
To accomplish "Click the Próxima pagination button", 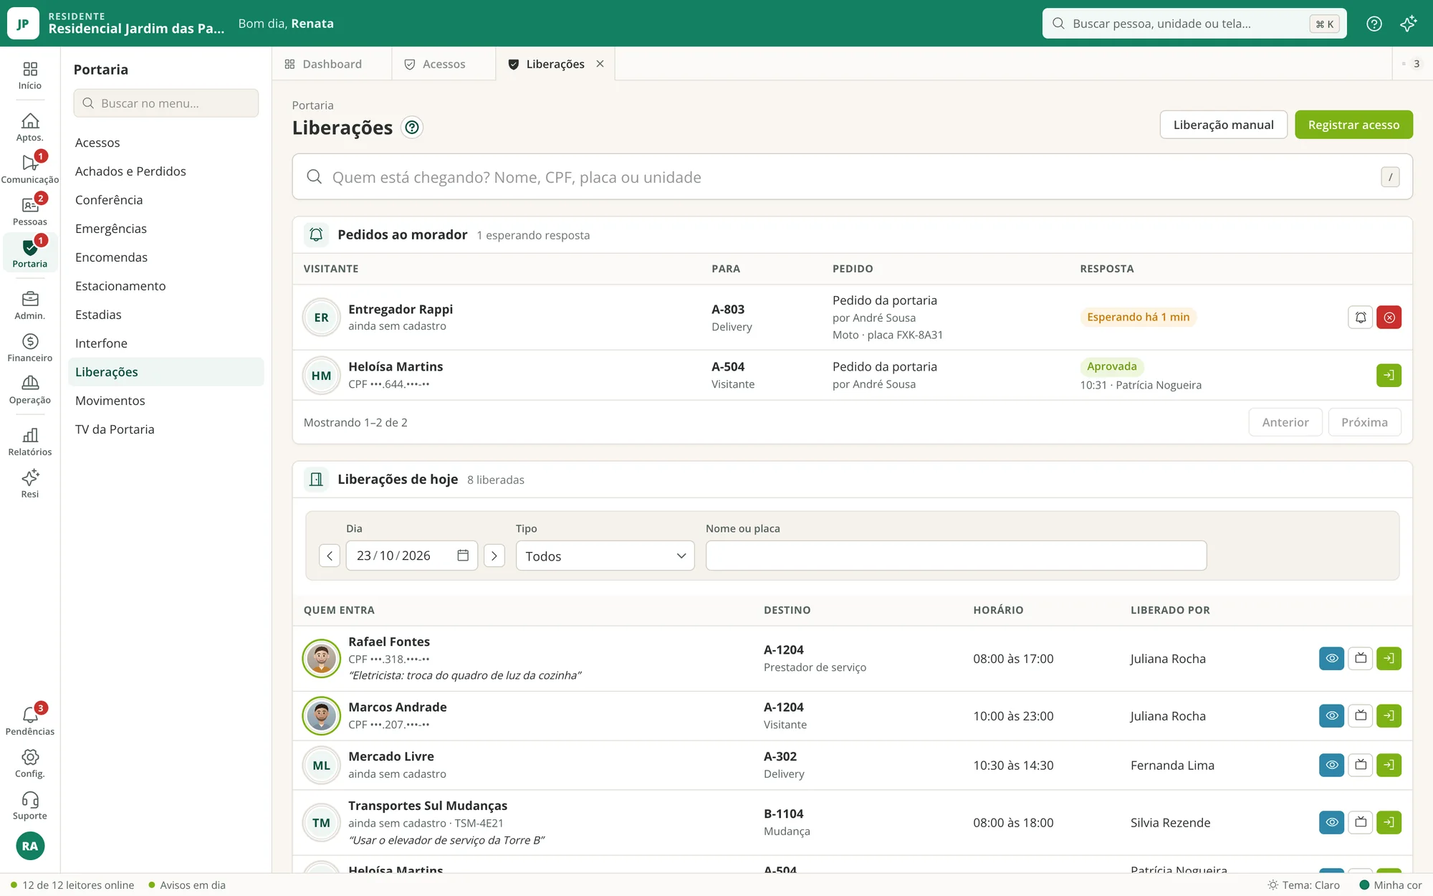I will [x=1364, y=422].
